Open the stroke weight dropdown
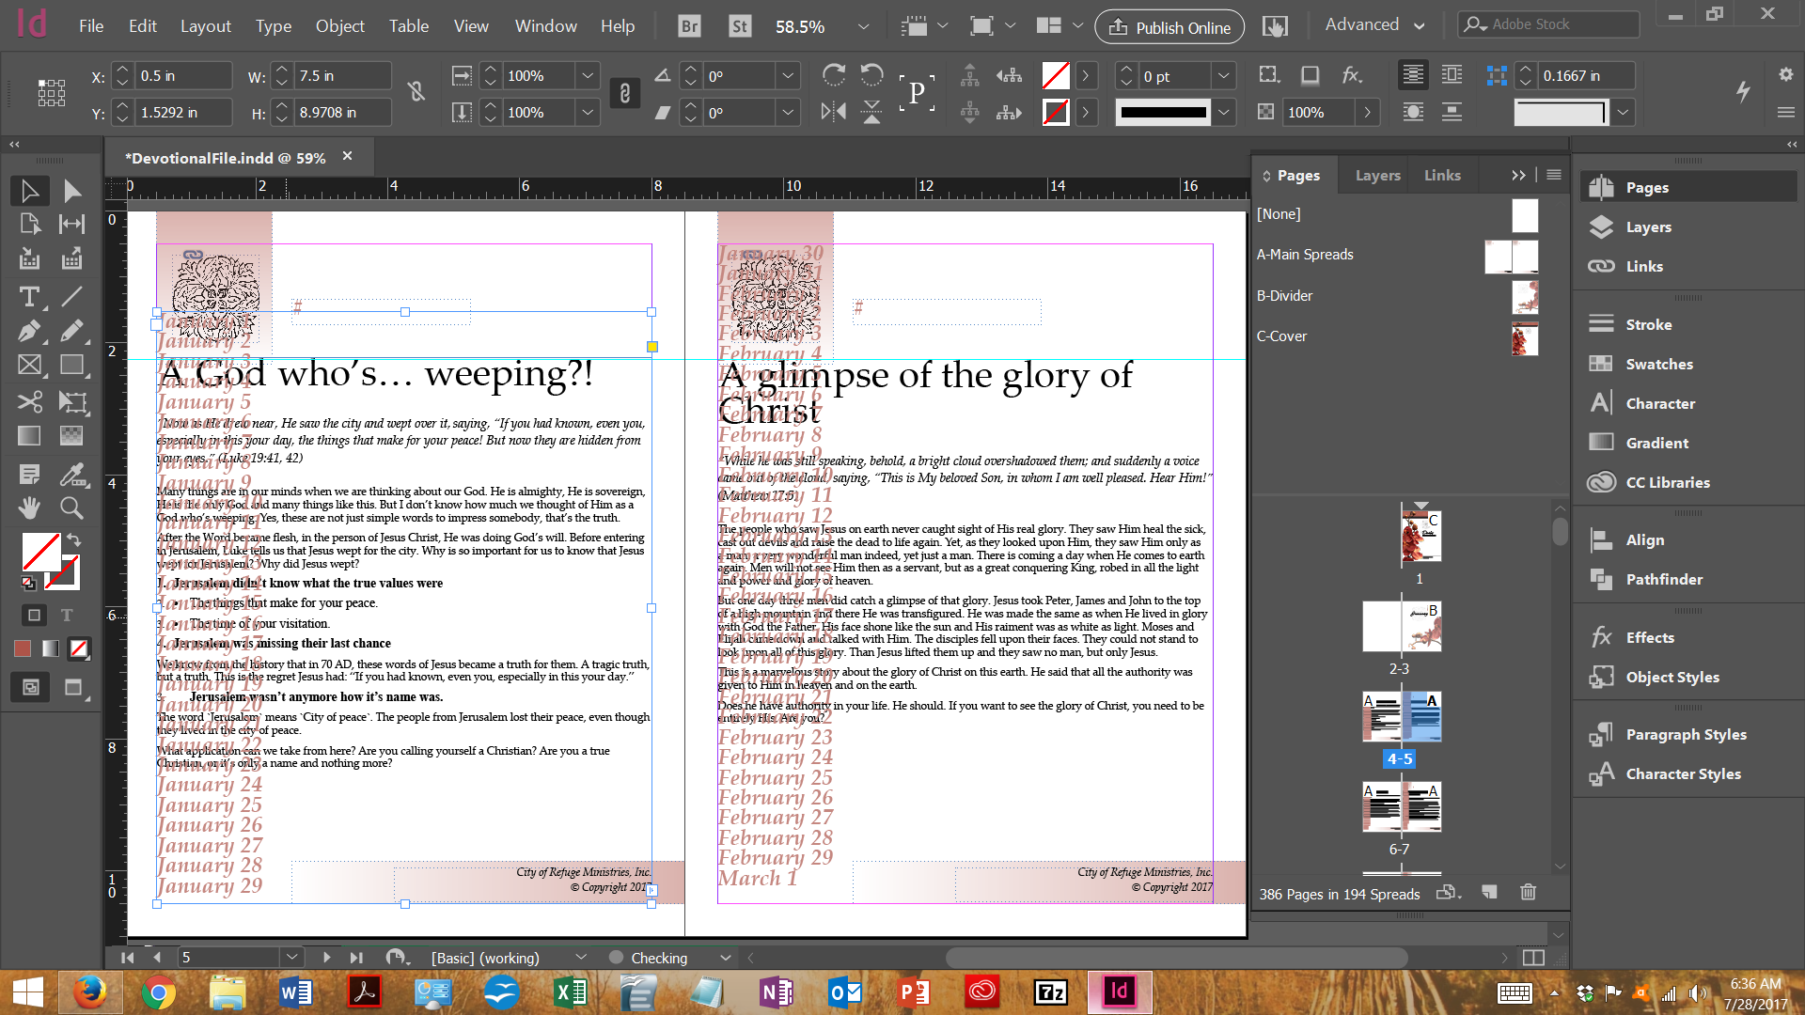Image resolution: width=1805 pixels, height=1015 pixels. pos(1223,76)
